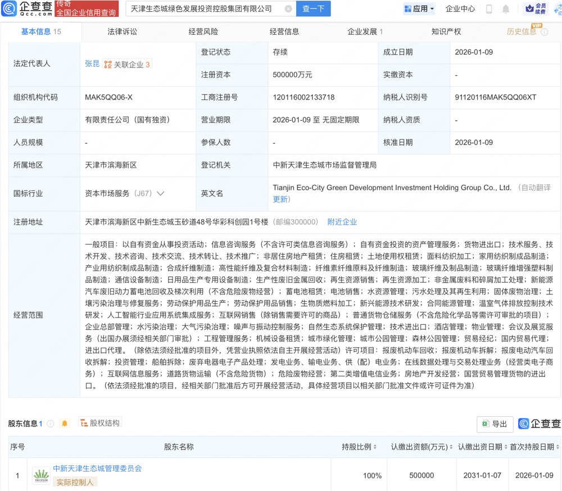
Task: Expand 资本市场服务 industry chevron
Action: 161,193
